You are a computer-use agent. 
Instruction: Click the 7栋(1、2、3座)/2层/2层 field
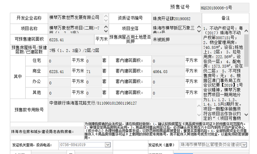[125, 50]
